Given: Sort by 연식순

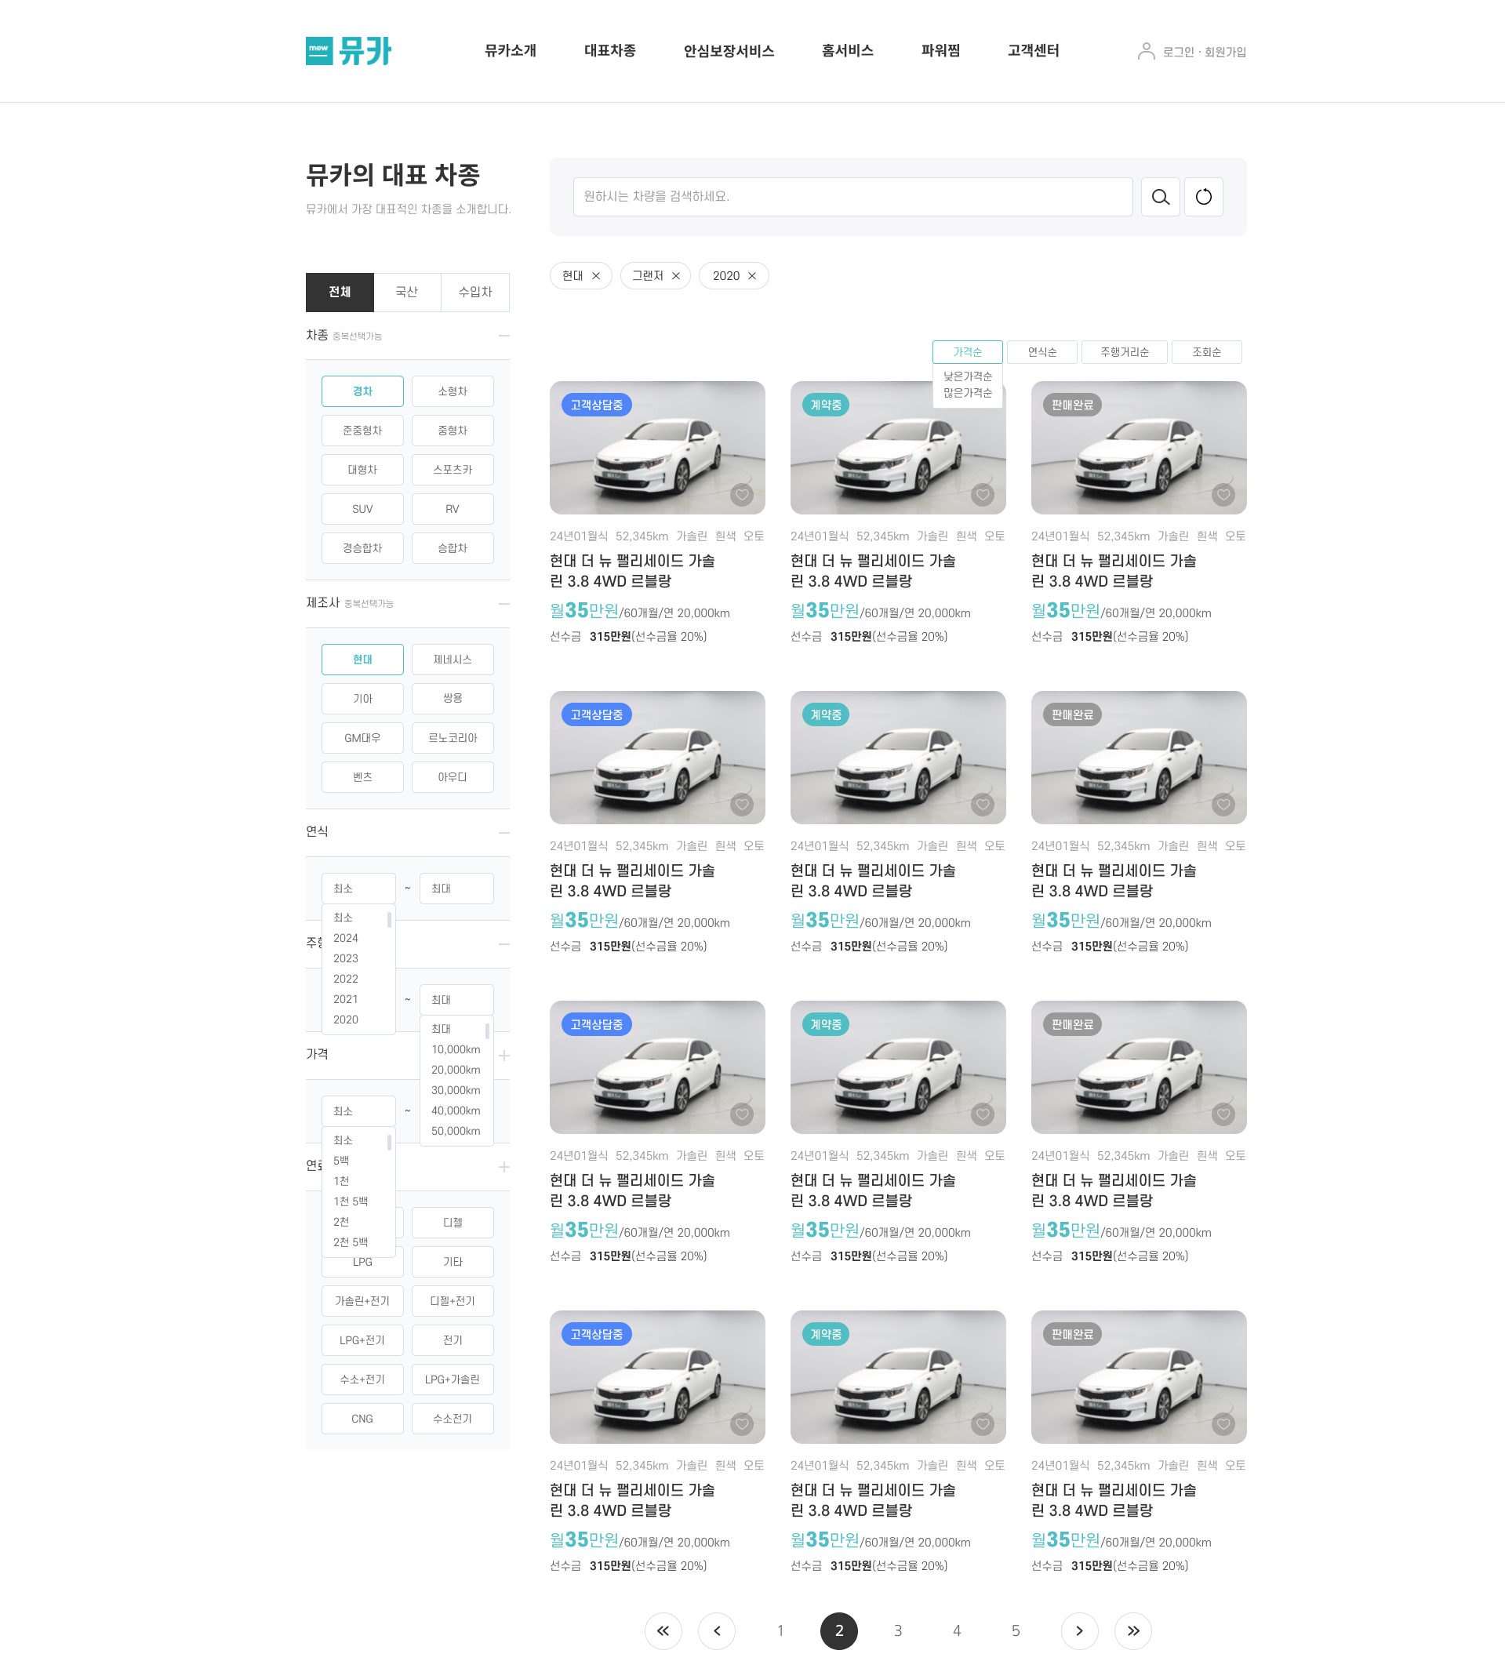Looking at the screenshot, I should (x=1042, y=352).
